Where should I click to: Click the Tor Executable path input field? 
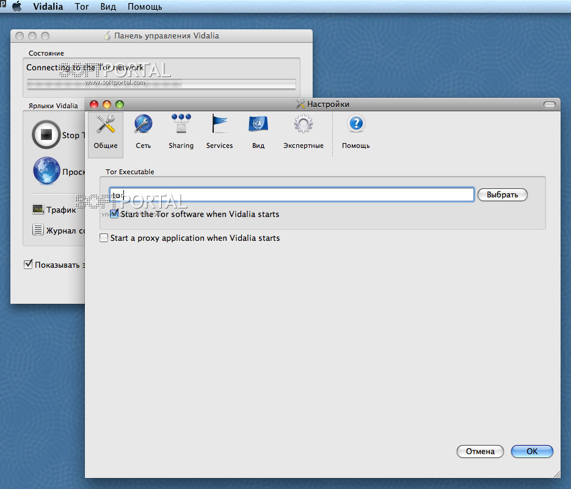tap(292, 194)
